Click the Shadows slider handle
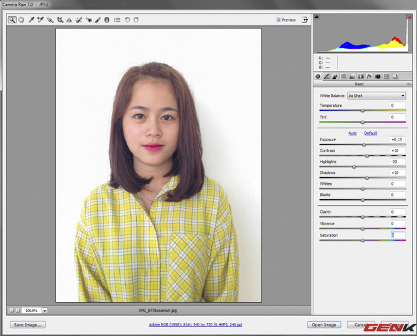Viewport: 417px width, 336px height. click(367, 178)
